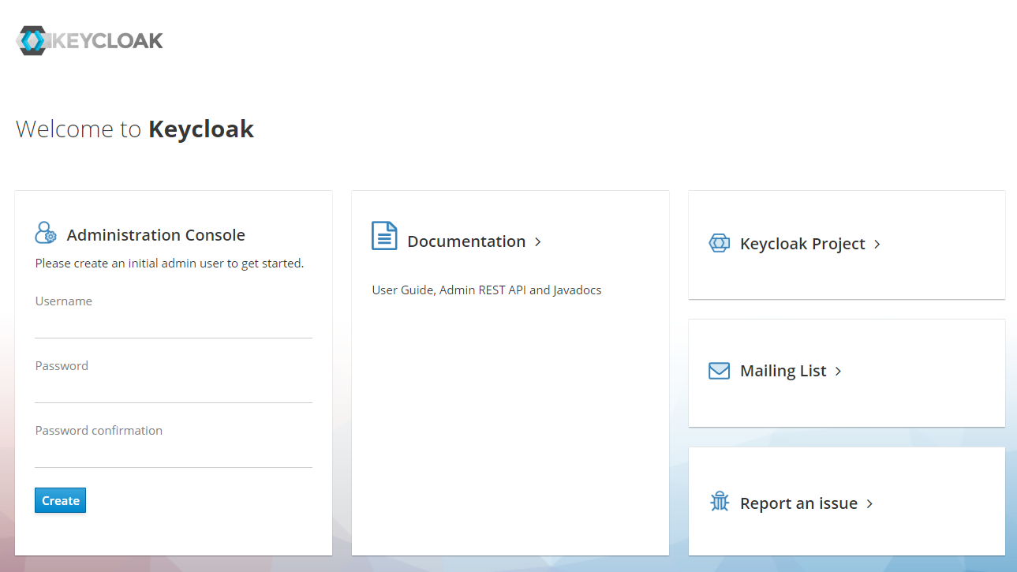
Task: Focus the Username input field
Action: tap(174, 326)
